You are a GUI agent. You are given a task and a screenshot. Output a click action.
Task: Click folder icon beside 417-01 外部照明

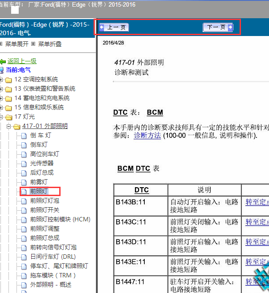(x=16, y=127)
